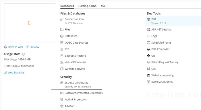Select the PHP Composer icon

pos(148,49)
